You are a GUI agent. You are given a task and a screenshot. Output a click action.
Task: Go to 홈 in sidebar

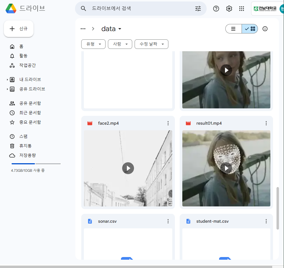point(21,46)
